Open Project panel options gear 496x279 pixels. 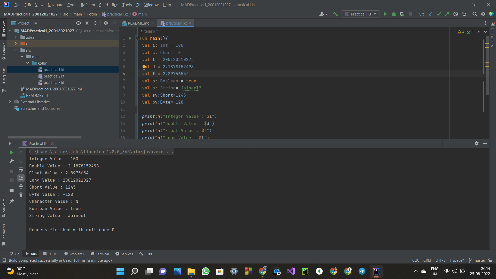(x=106, y=23)
